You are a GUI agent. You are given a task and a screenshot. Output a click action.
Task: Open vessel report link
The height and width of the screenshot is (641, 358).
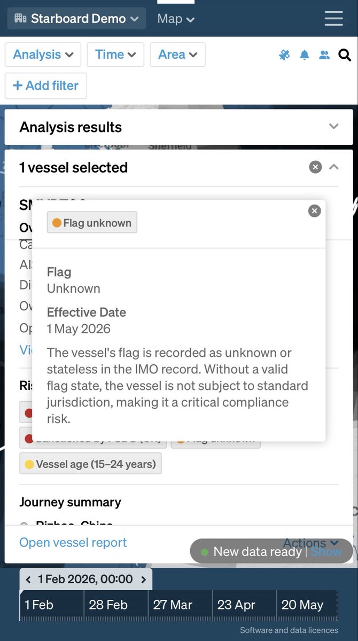[x=73, y=542]
